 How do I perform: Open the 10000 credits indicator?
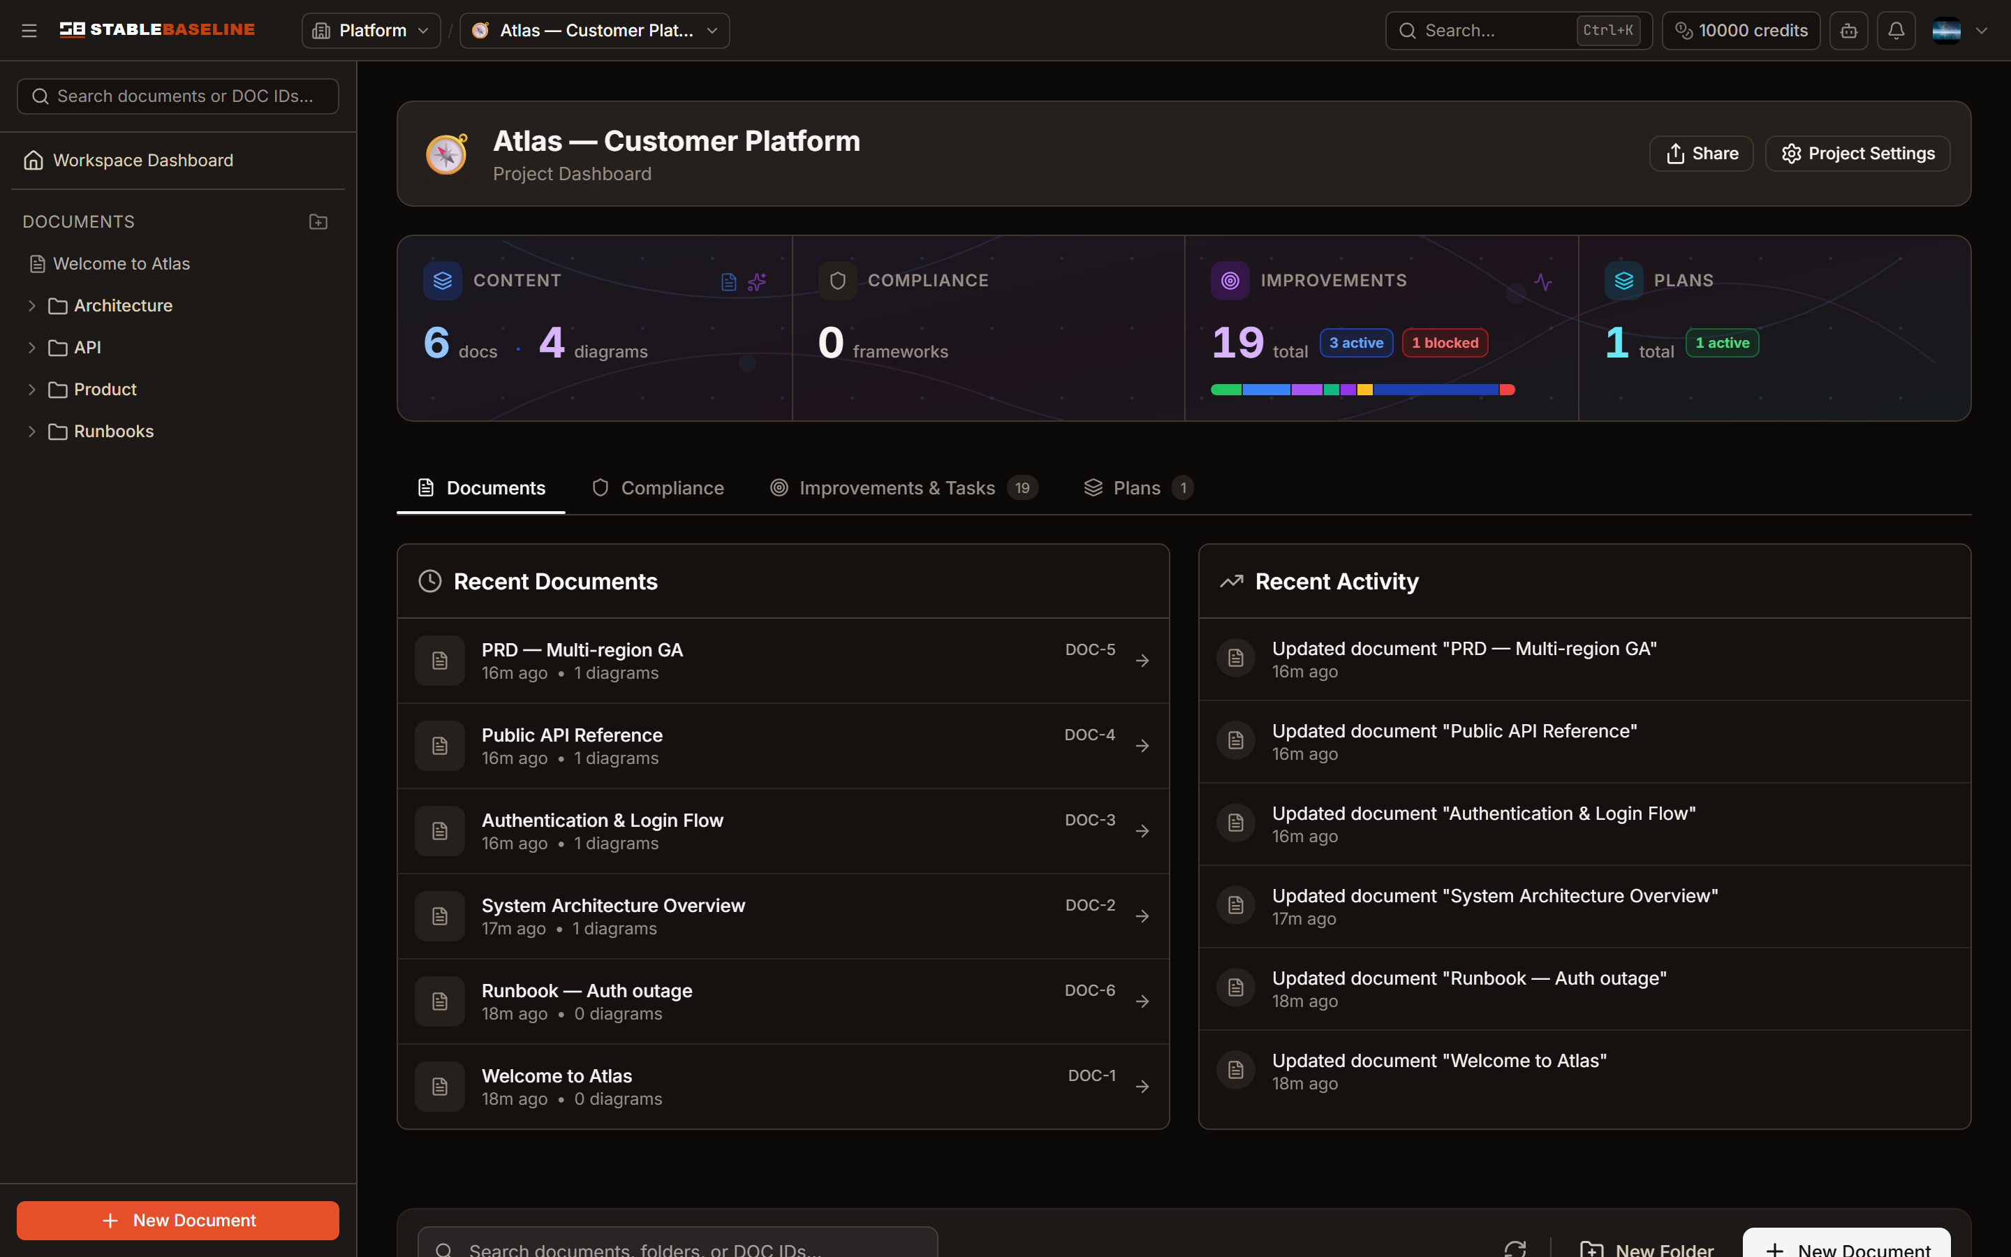1740,31
